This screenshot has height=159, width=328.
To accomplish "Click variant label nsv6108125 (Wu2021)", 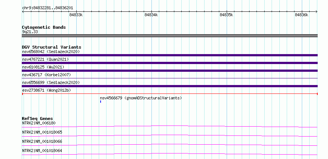I will 43,67.
